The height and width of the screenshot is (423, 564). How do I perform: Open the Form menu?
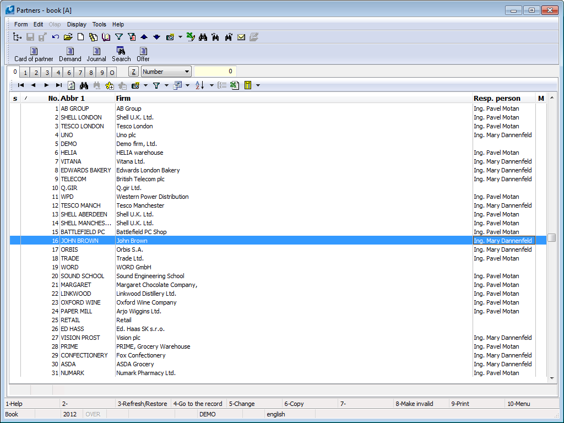[21, 24]
